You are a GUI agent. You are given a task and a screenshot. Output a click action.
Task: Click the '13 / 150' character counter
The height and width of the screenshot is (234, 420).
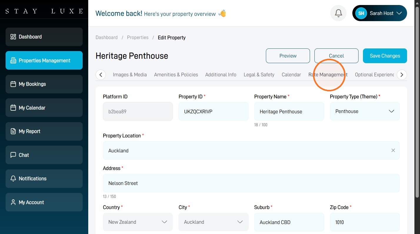pos(109,196)
